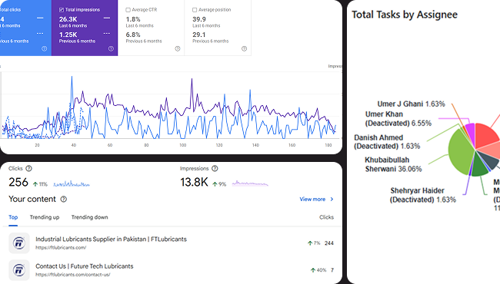Click help icon in Total impressions card

(111, 48)
